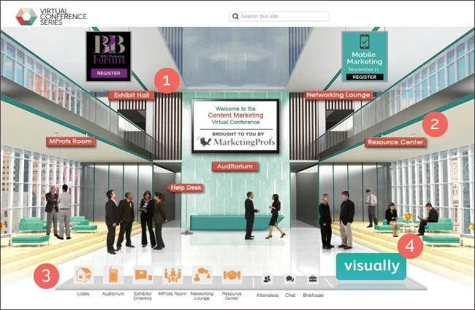Screen dimensions: 475x310
Task: Go to the Exhibit Hall sign
Action: pyautogui.click(x=132, y=96)
